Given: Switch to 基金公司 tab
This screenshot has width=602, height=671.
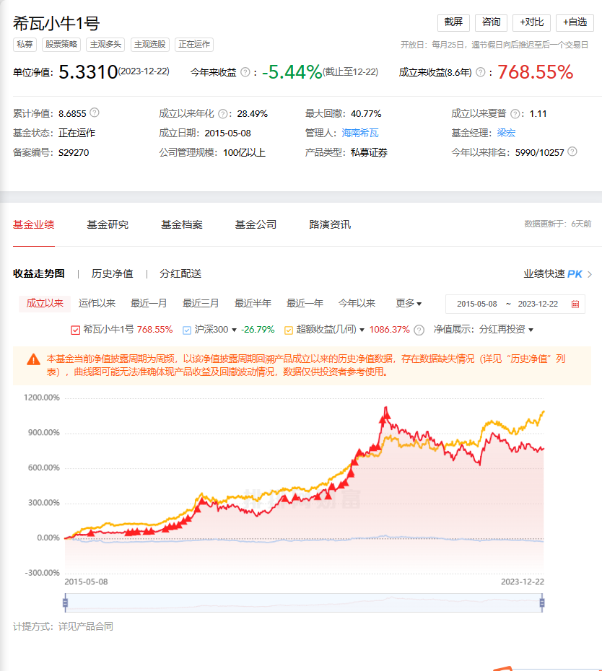Looking at the screenshot, I should (x=256, y=224).
